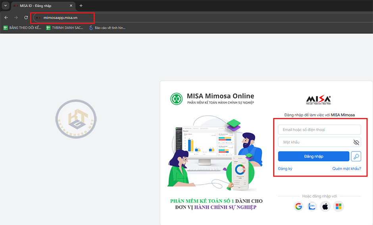Click the Mật khẩu password field
This screenshot has height=225, width=373.
319,142
